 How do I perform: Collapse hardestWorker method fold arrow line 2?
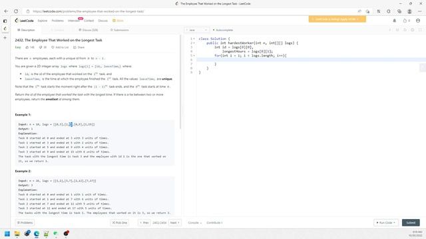point(194,43)
